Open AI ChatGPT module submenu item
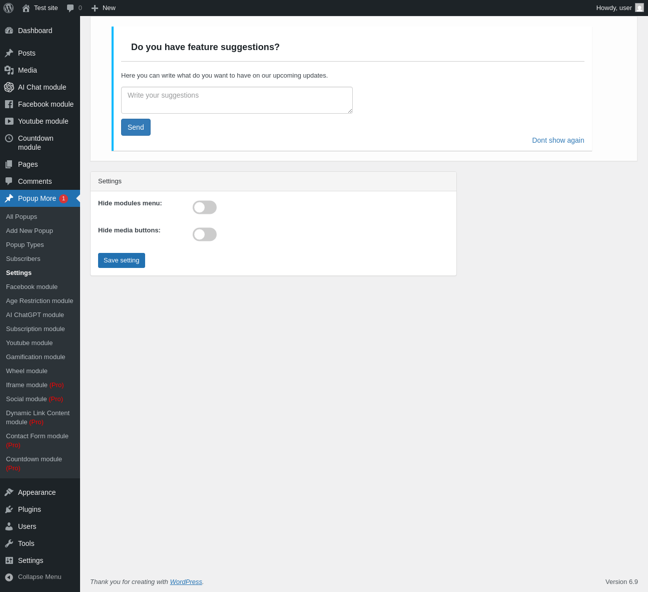 coord(35,315)
